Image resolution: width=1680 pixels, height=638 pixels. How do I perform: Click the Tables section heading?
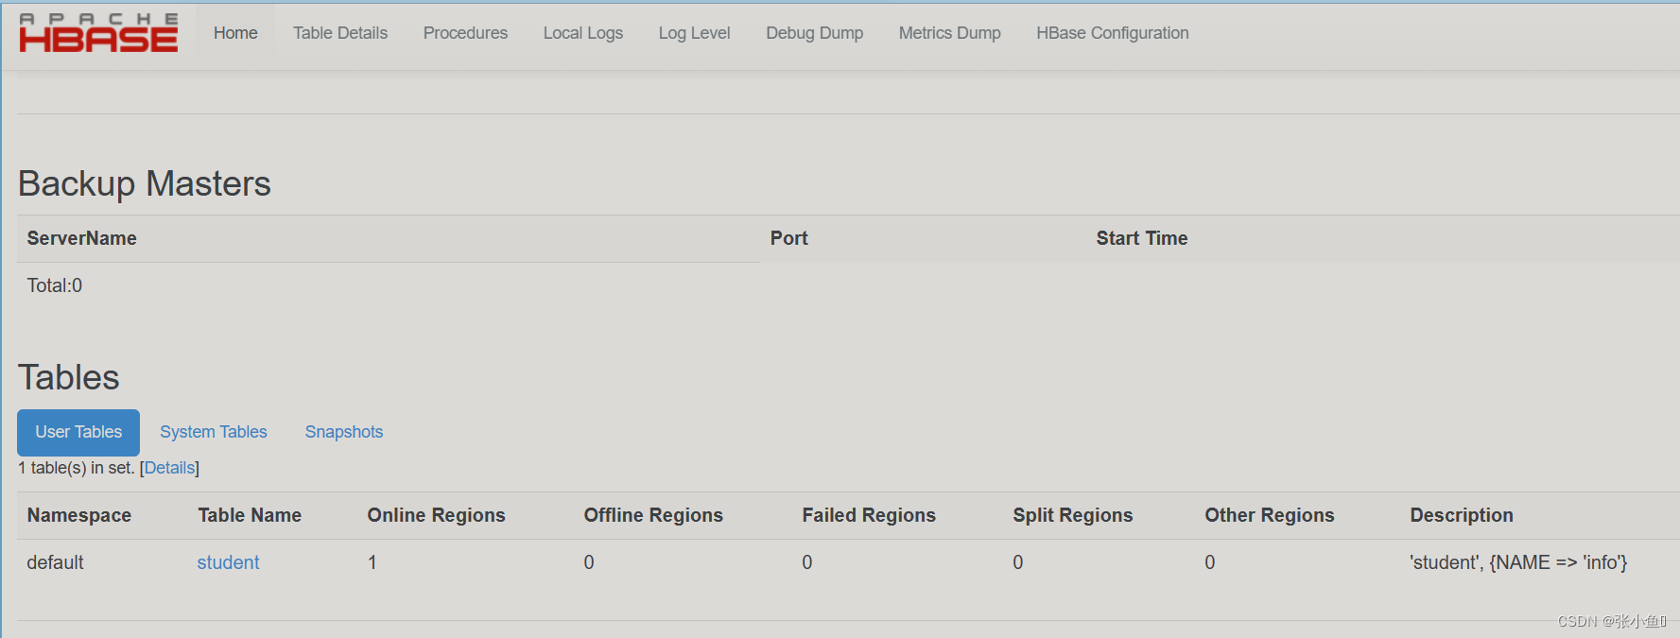click(x=68, y=377)
